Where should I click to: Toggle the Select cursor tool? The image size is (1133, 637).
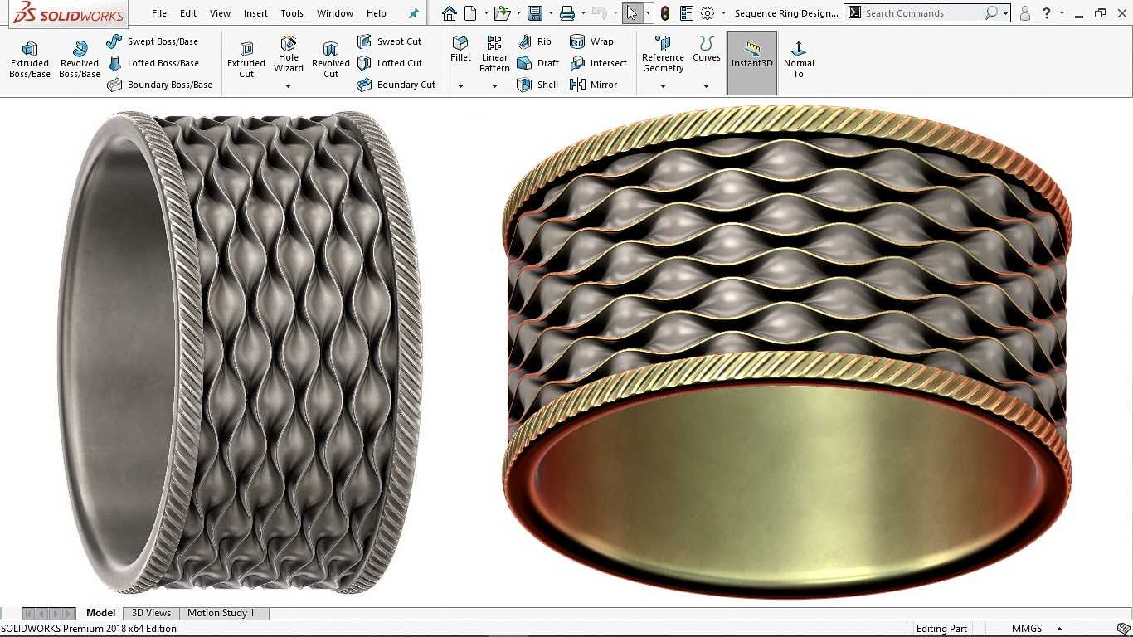coord(632,13)
